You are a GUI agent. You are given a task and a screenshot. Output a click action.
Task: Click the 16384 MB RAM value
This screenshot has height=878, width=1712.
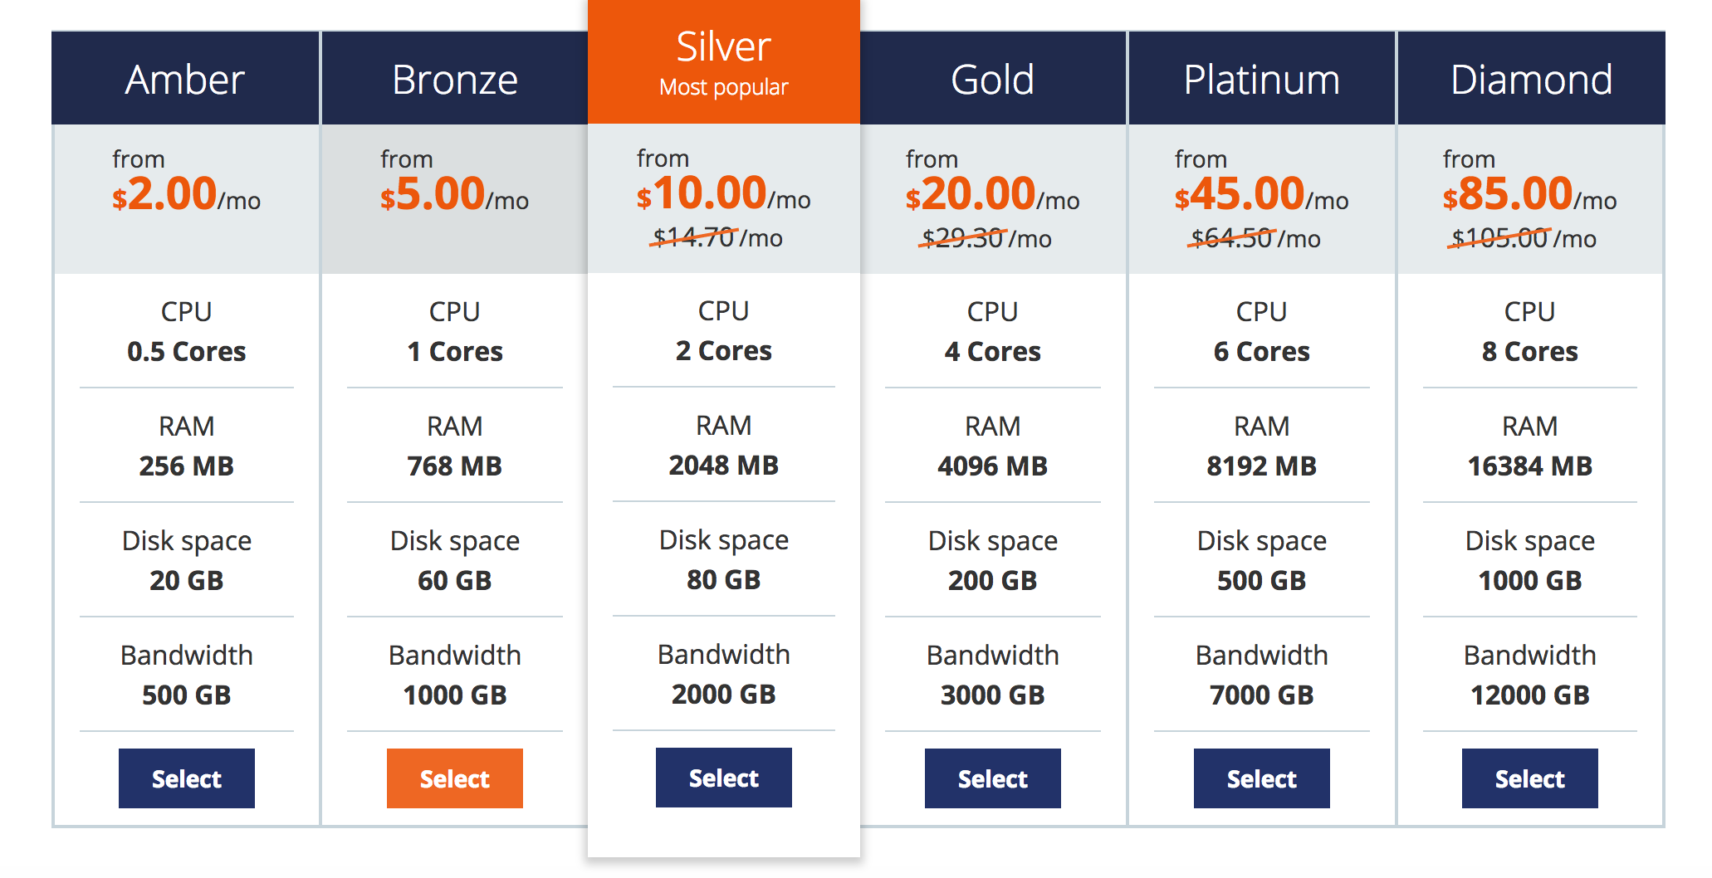(1529, 466)
